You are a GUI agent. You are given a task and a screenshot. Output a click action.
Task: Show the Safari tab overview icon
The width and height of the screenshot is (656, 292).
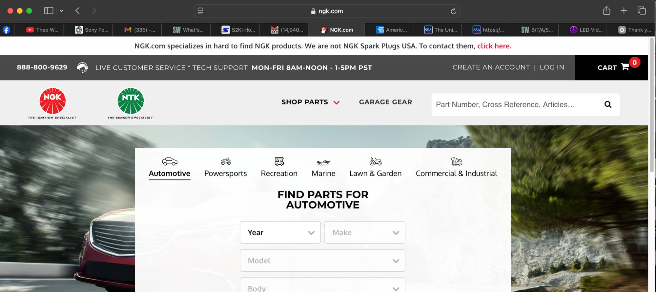pos(642,11)
